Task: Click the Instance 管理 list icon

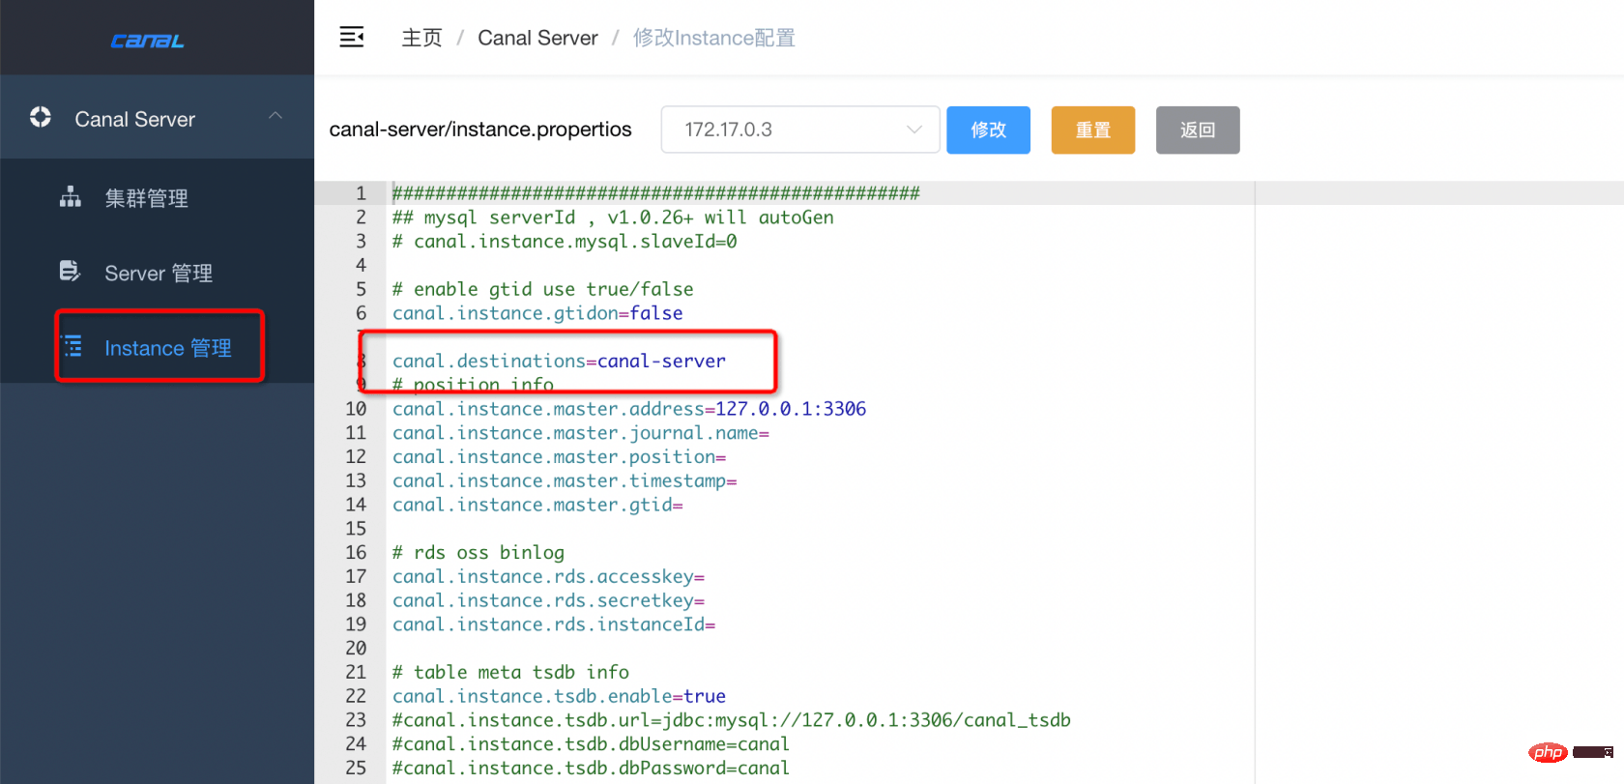Action: coord(72,346)
